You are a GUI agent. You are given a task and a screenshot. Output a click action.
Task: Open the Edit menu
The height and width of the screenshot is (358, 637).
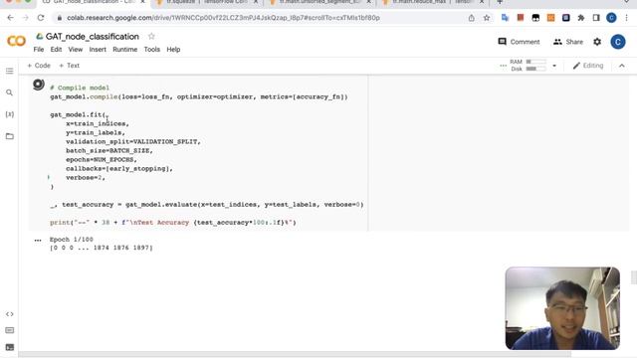[x=56, y=49]
